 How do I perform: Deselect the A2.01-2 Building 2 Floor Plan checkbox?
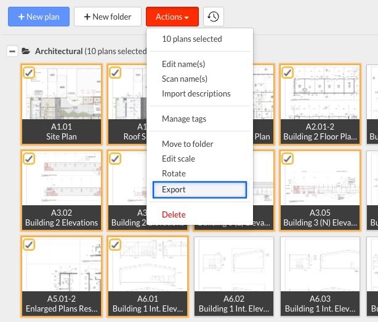pyautogui.click(x=288, y=73)
